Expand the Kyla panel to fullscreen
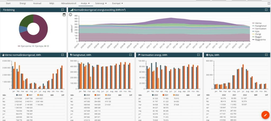The image size is (271, 121). [x=266, y=55]
